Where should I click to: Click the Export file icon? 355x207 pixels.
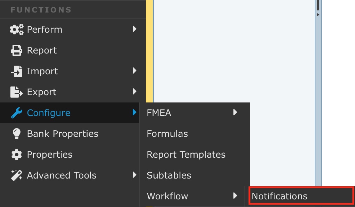pos(16,92)
